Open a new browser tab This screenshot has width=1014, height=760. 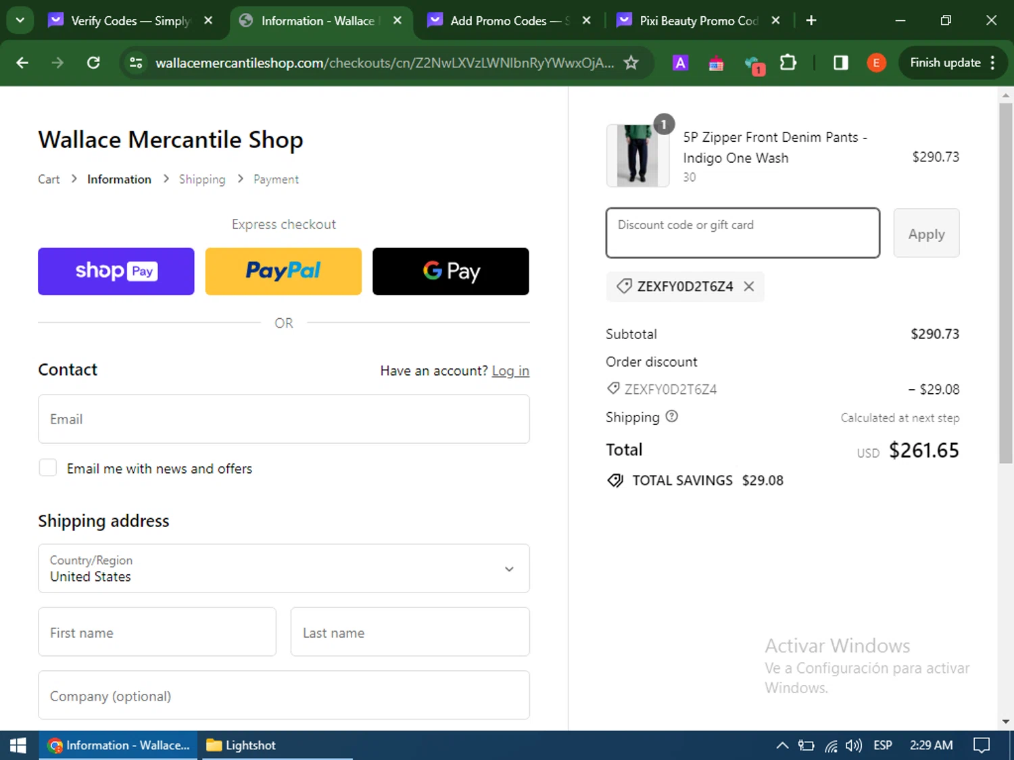click(811, 21)
